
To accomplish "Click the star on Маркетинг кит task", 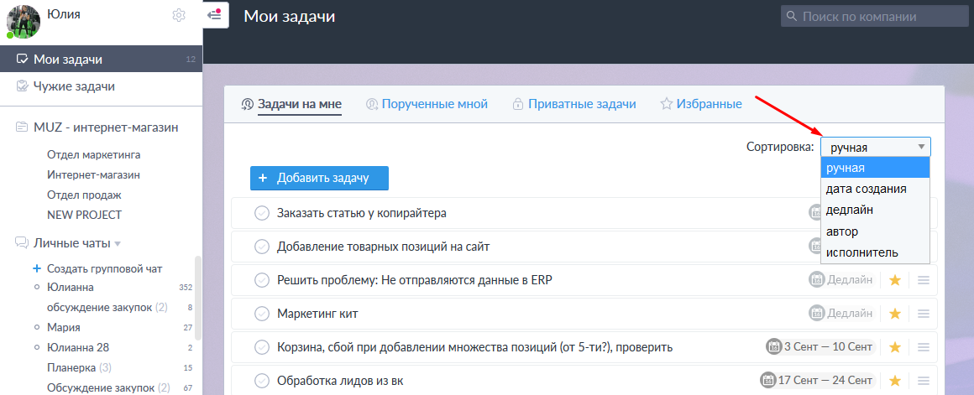I will point(895,314).
